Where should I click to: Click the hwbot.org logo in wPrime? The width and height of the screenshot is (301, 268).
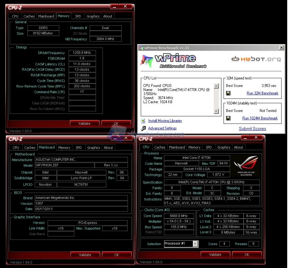click(256, 59)
